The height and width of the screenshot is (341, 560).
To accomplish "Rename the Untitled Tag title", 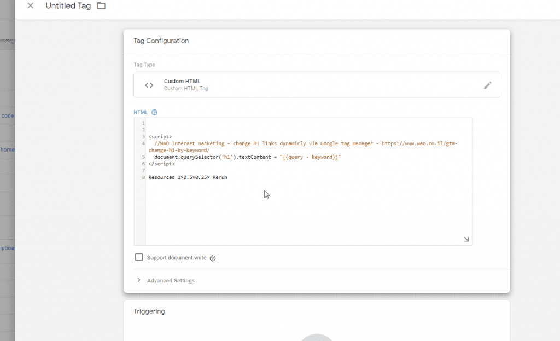I will [68, 6].
